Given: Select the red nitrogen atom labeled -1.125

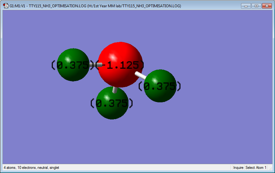Looking at the screenshot, I should pos(120,65).
